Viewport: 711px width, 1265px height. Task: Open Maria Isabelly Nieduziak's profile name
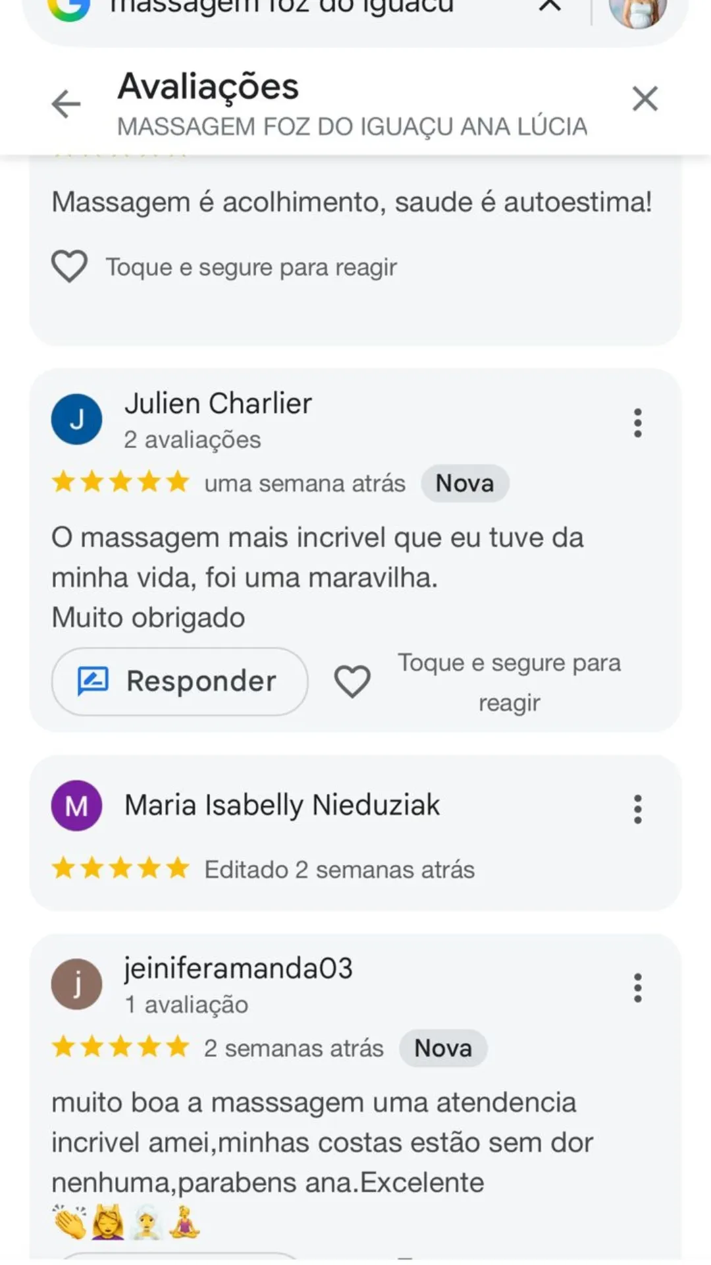[282, 805]
